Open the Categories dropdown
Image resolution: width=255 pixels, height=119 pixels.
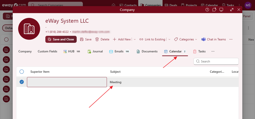186,39
